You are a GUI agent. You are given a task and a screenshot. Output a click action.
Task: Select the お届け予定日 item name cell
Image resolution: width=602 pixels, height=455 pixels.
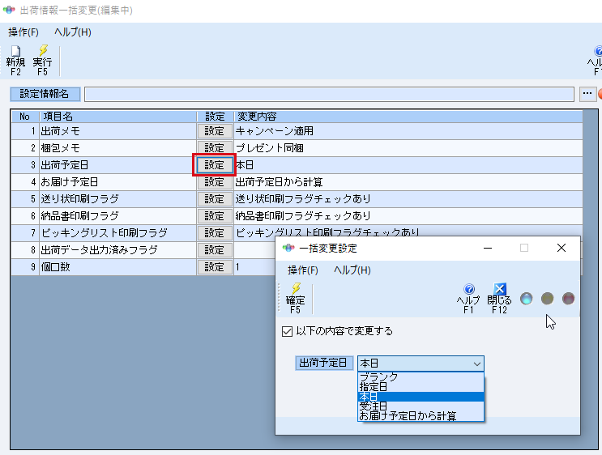pos(117,182)
